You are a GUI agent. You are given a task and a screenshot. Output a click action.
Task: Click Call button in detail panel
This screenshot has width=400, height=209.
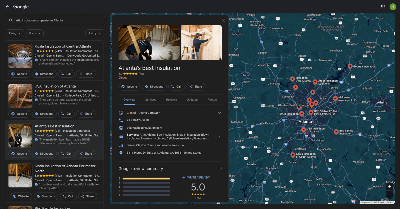176,87
